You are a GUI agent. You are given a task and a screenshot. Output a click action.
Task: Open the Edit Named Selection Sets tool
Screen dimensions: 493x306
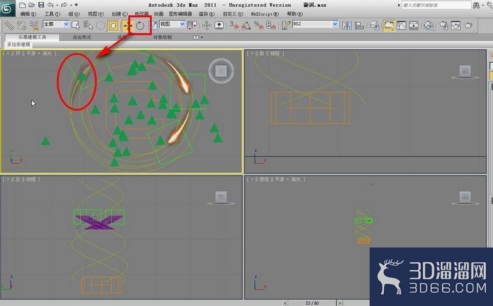286,25
